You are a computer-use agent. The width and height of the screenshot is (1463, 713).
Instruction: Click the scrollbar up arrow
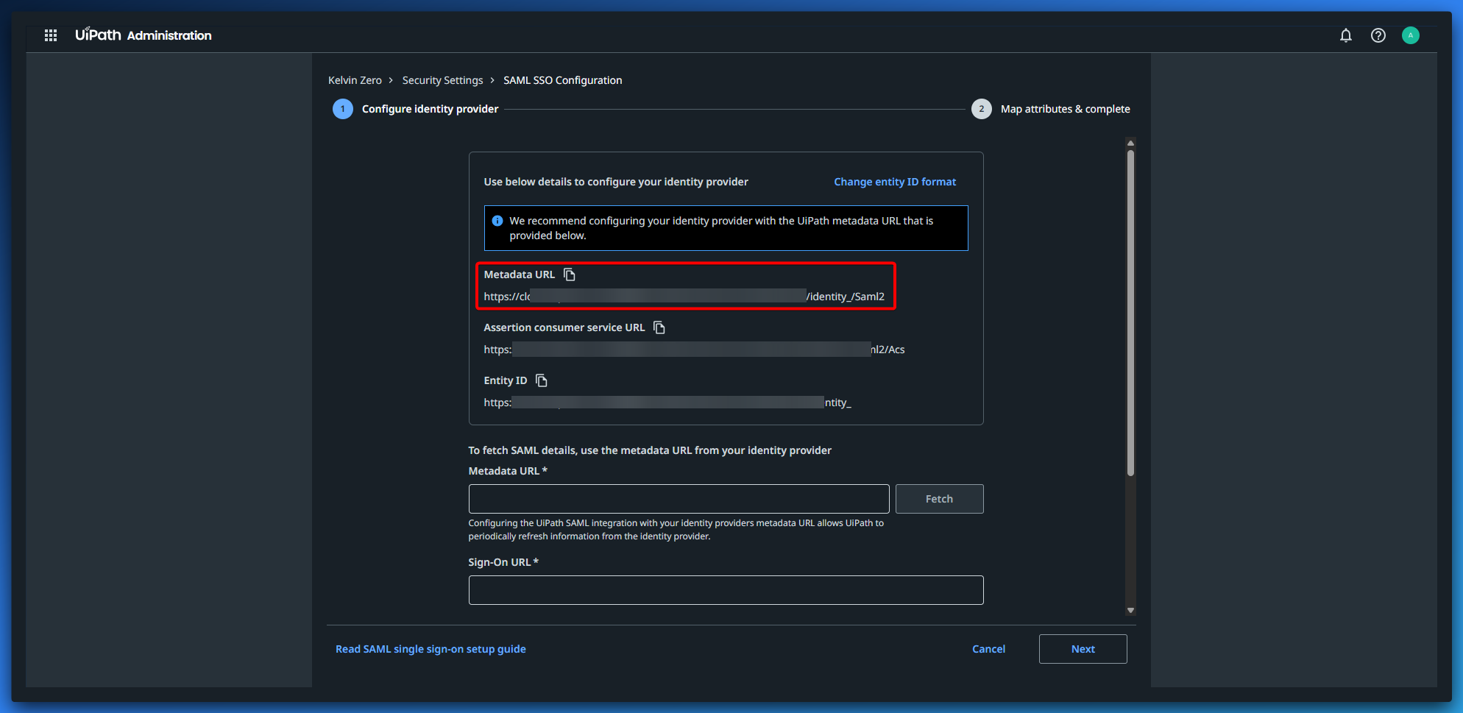tap(1130, 143)
